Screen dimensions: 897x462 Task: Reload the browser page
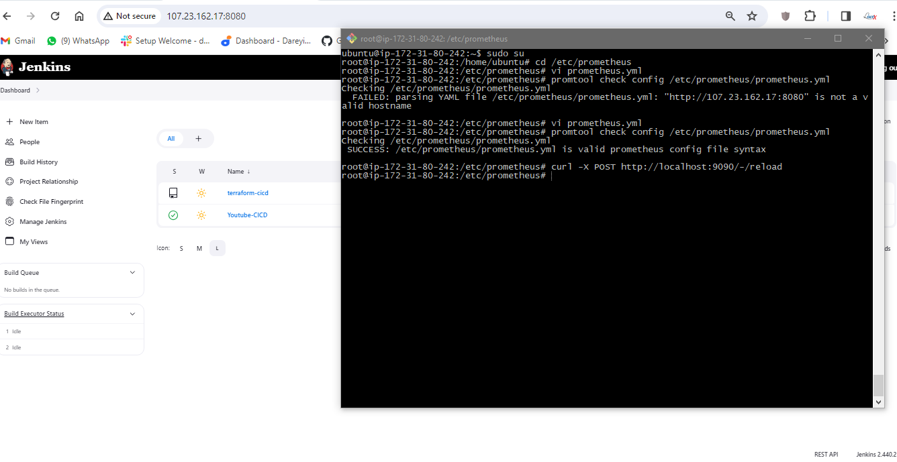[55, 16]
